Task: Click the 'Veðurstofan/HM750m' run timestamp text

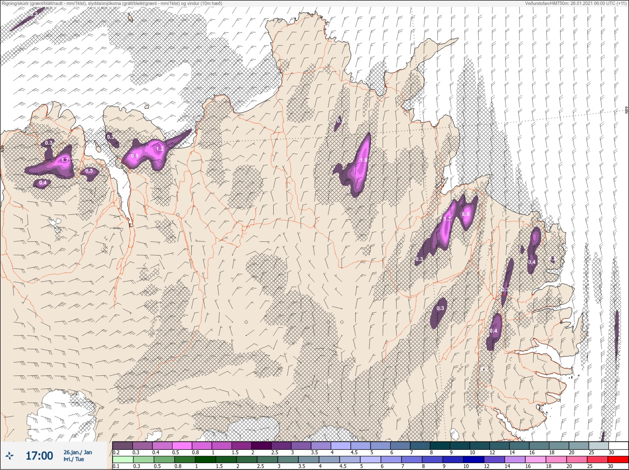Action: [x=576, y=3]
